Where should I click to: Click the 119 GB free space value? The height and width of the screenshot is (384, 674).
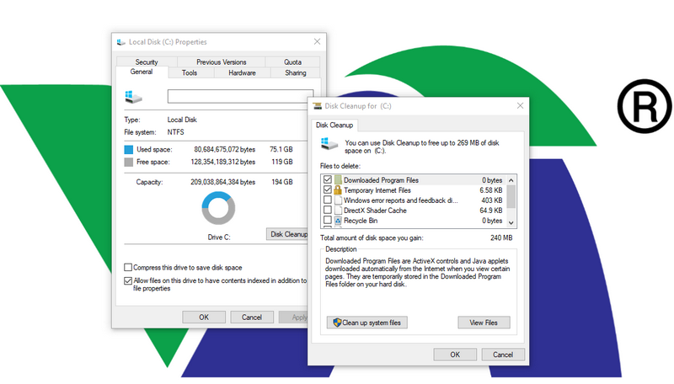coord(282,162)
